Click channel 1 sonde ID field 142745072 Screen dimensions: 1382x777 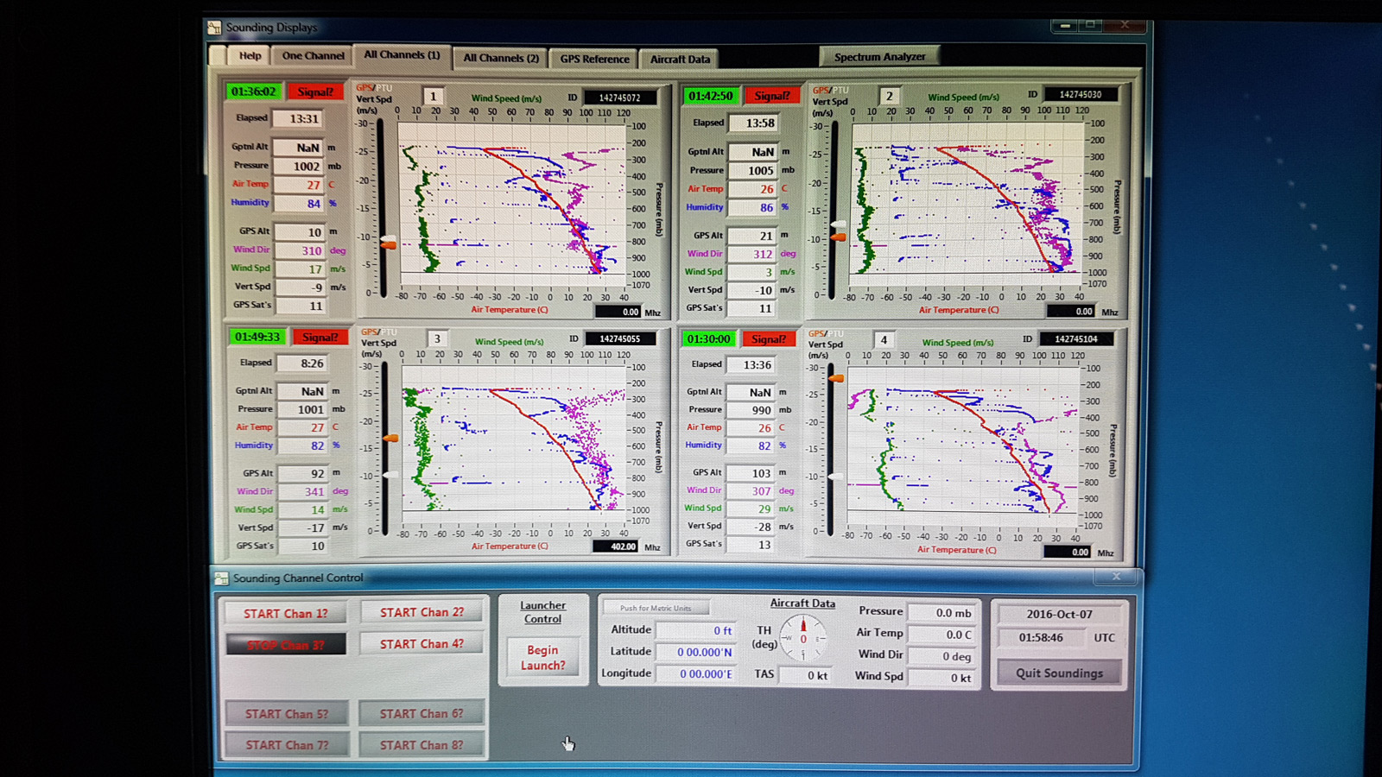(620, 98)
